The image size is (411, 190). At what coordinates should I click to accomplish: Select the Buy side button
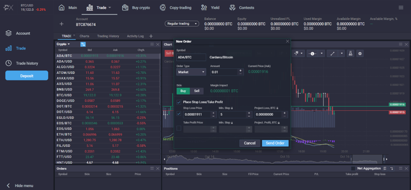(x=183, y=91)
